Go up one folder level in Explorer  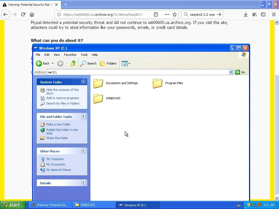click(73, 63)
